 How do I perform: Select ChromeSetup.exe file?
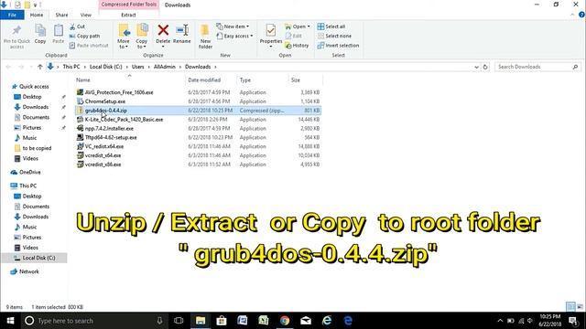pos(105,101)
